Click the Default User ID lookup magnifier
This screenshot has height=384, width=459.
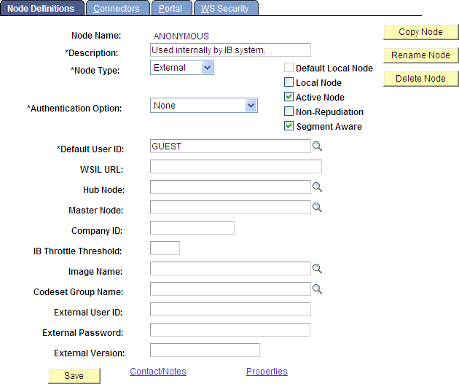click(x=317, y=146)
